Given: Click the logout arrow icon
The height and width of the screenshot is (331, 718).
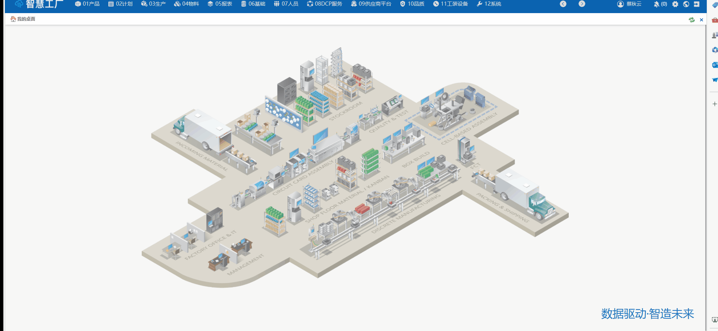Looking at the screenshot, I should (x=697, y=4).
